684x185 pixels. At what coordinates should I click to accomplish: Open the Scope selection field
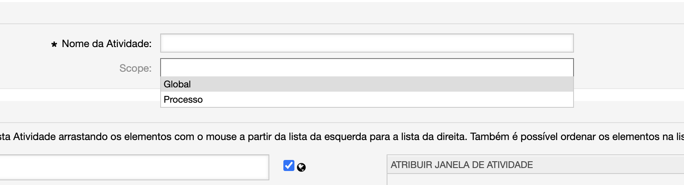click(x=367, y=68)
